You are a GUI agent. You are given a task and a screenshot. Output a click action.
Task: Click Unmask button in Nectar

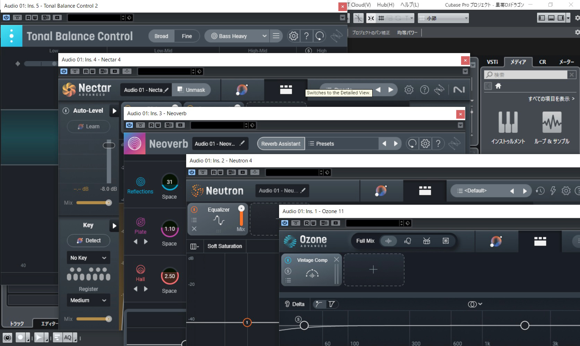191,90
